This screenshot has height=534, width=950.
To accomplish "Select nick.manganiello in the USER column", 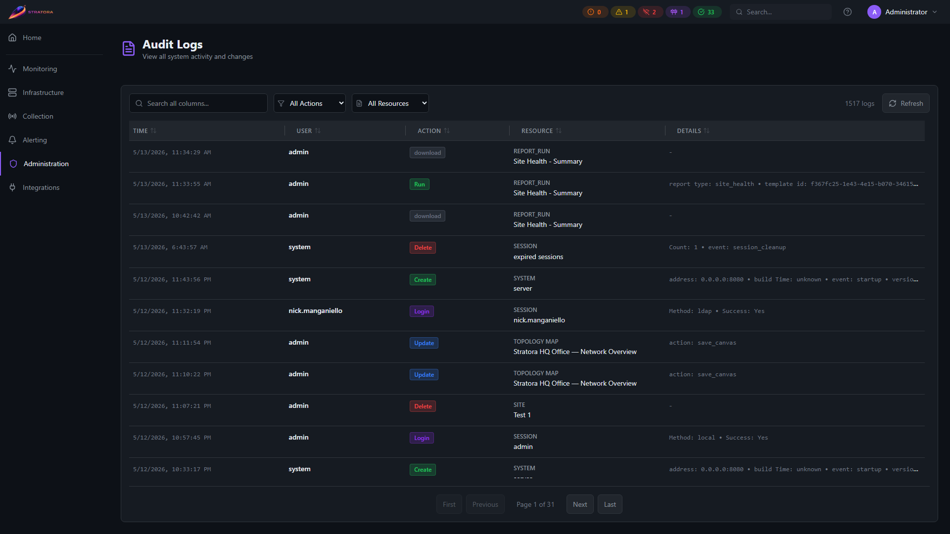I will click(x=316, y=311).
